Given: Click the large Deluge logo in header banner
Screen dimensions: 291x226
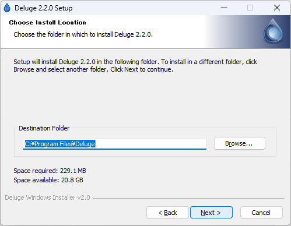Looking at the screenshot, I should pos(273,31).
